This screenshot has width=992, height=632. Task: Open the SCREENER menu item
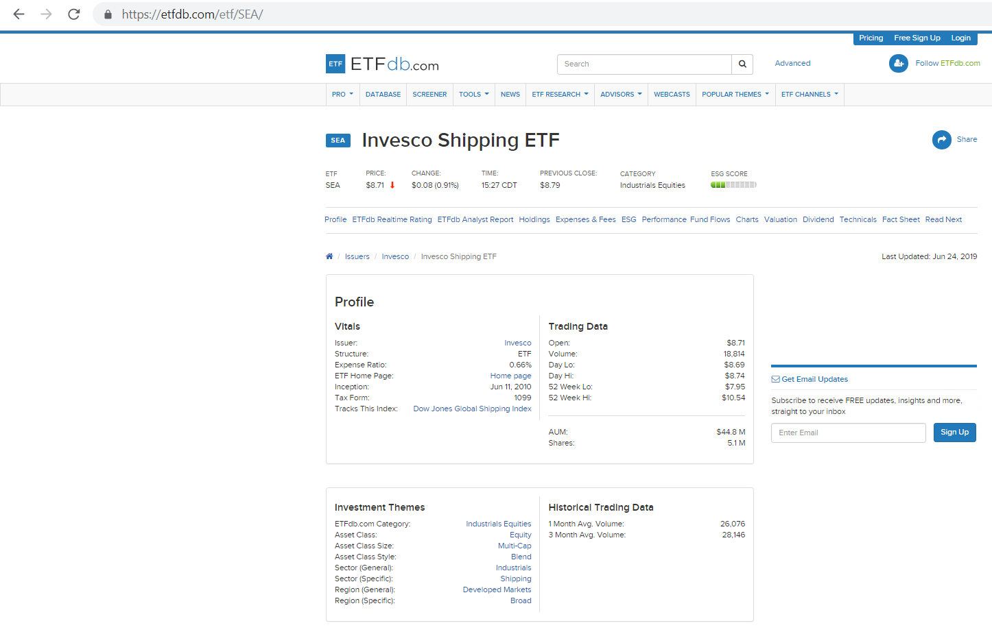pyautogui.click(x=429, y=95)
